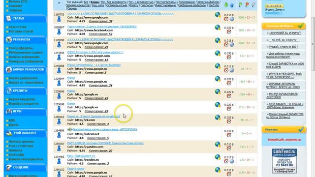Click price '0.055 $' of vk.com task
Image resolution: width=315 pixels, height=177 pixels.
[229, 118]
